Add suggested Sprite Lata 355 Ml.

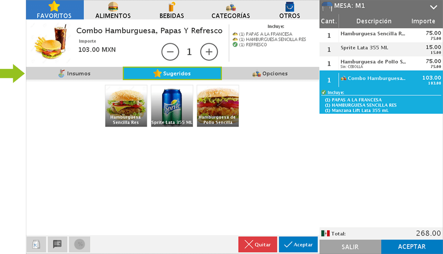172,106
